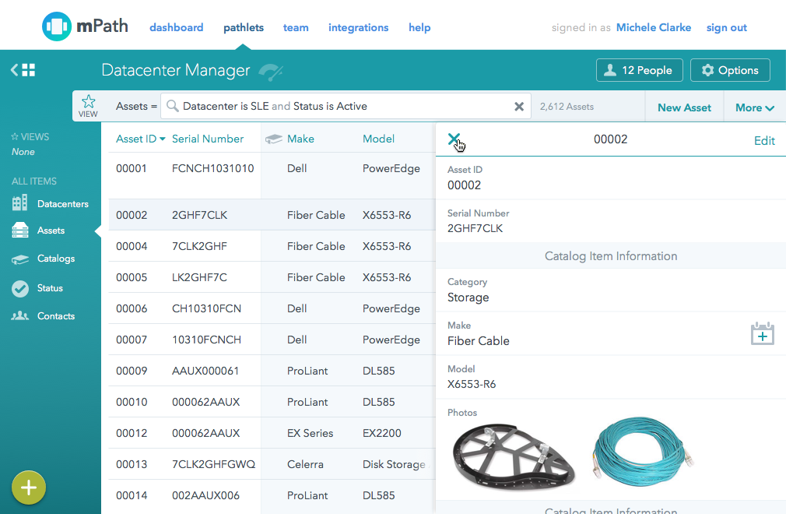Viewport: 786px width, 514px height.
Task: Sort by the Asset ID column arrow
Action: click(162, 139)
